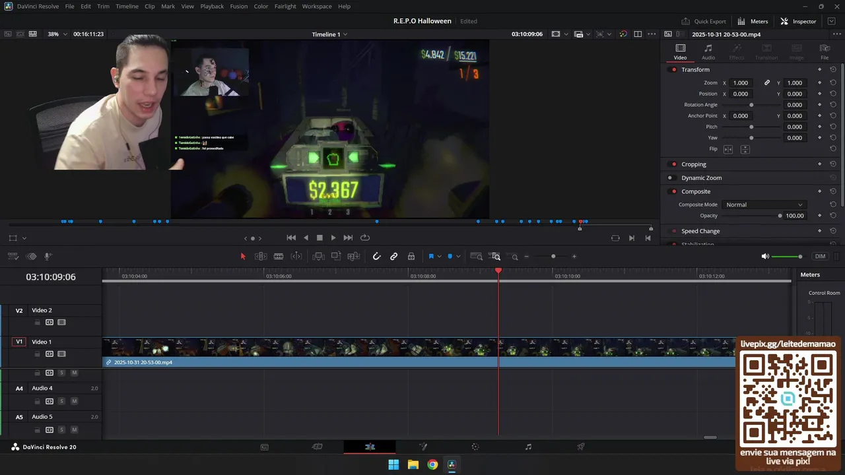845x475 pixels.
Task: Play the timeline in reverse
Action: click(x=306, y=237)
